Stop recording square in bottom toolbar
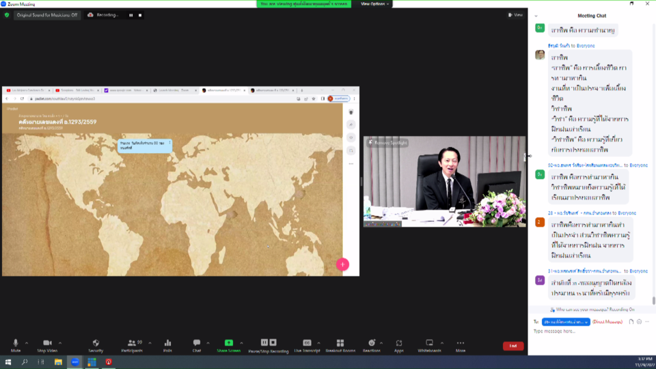The width and height of the screenshot is (656, 369). 273,342
